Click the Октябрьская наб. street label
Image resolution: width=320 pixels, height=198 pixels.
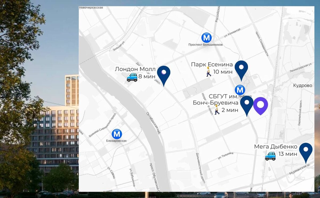tap(153, 123)
